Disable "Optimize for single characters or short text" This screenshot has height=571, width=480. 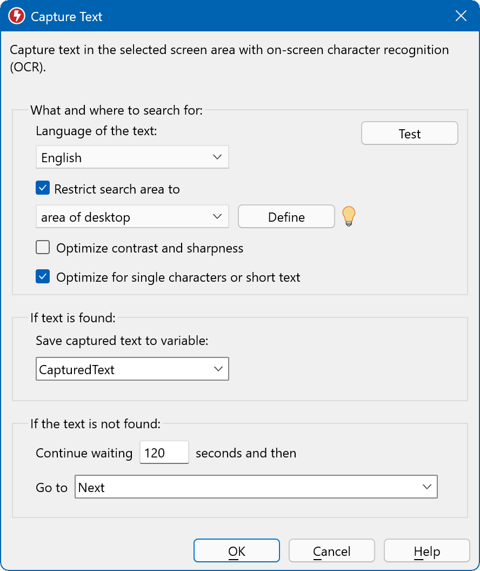pyautogui.click(x=42, y=276)
